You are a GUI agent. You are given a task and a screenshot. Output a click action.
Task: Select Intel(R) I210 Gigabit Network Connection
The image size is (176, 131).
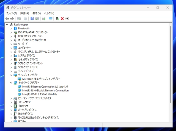45,91
